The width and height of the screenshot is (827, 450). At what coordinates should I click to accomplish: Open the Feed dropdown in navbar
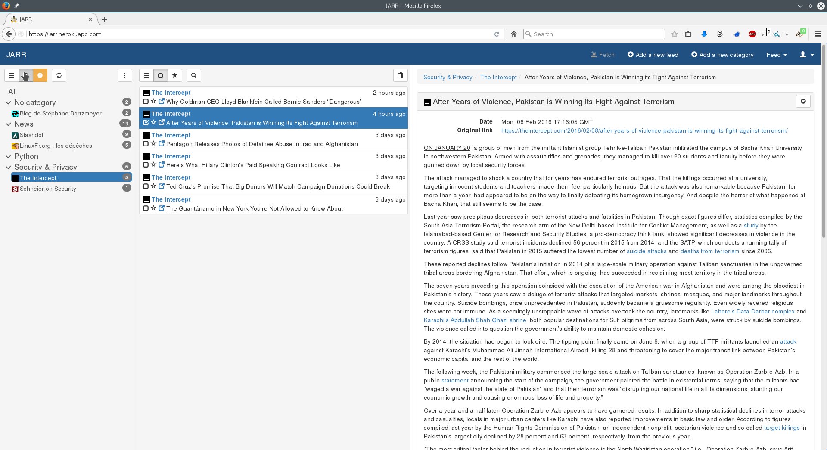pos(777,55)
